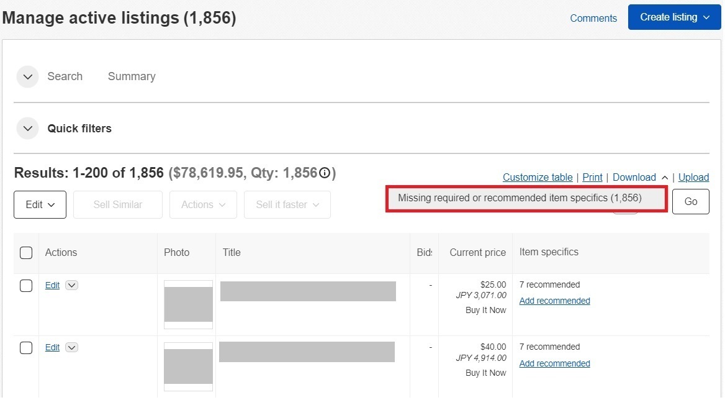The height and width of the screenshot is (405, 725).
Task: Open arrow menu beside second row Edit
Action: click(72, 348)
